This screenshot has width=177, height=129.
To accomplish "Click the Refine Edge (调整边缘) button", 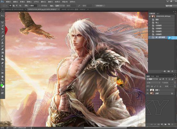I will pyautogui.click(x=100, y=6).
